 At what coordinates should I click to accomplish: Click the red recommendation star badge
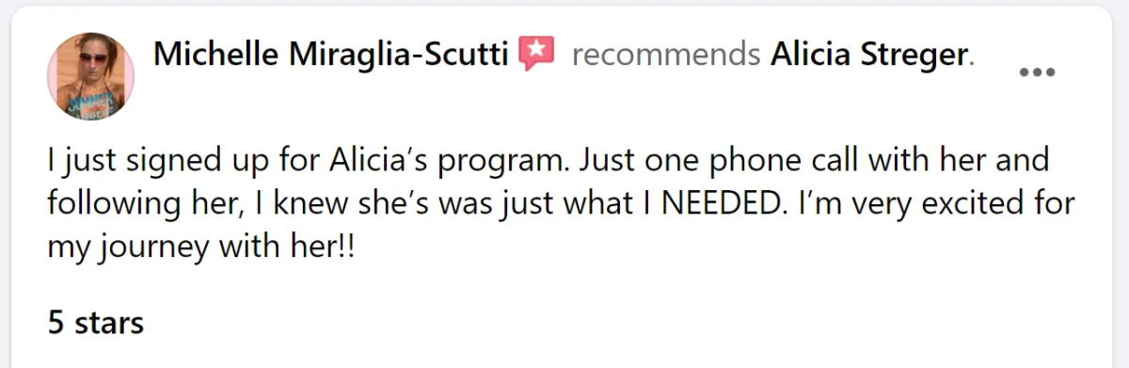[536, 55]
